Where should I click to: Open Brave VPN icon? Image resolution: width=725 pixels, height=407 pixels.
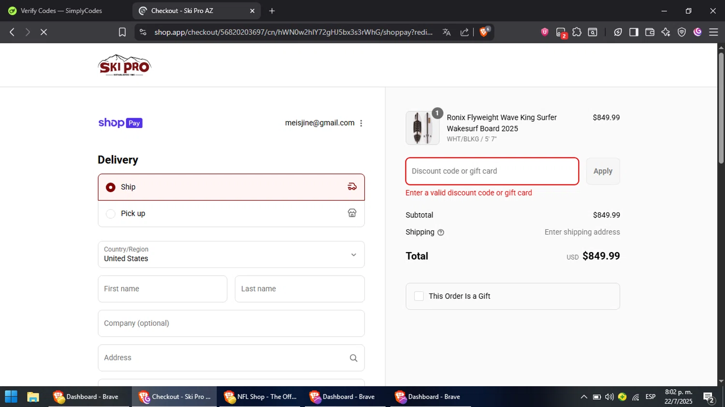click(681, 32)
